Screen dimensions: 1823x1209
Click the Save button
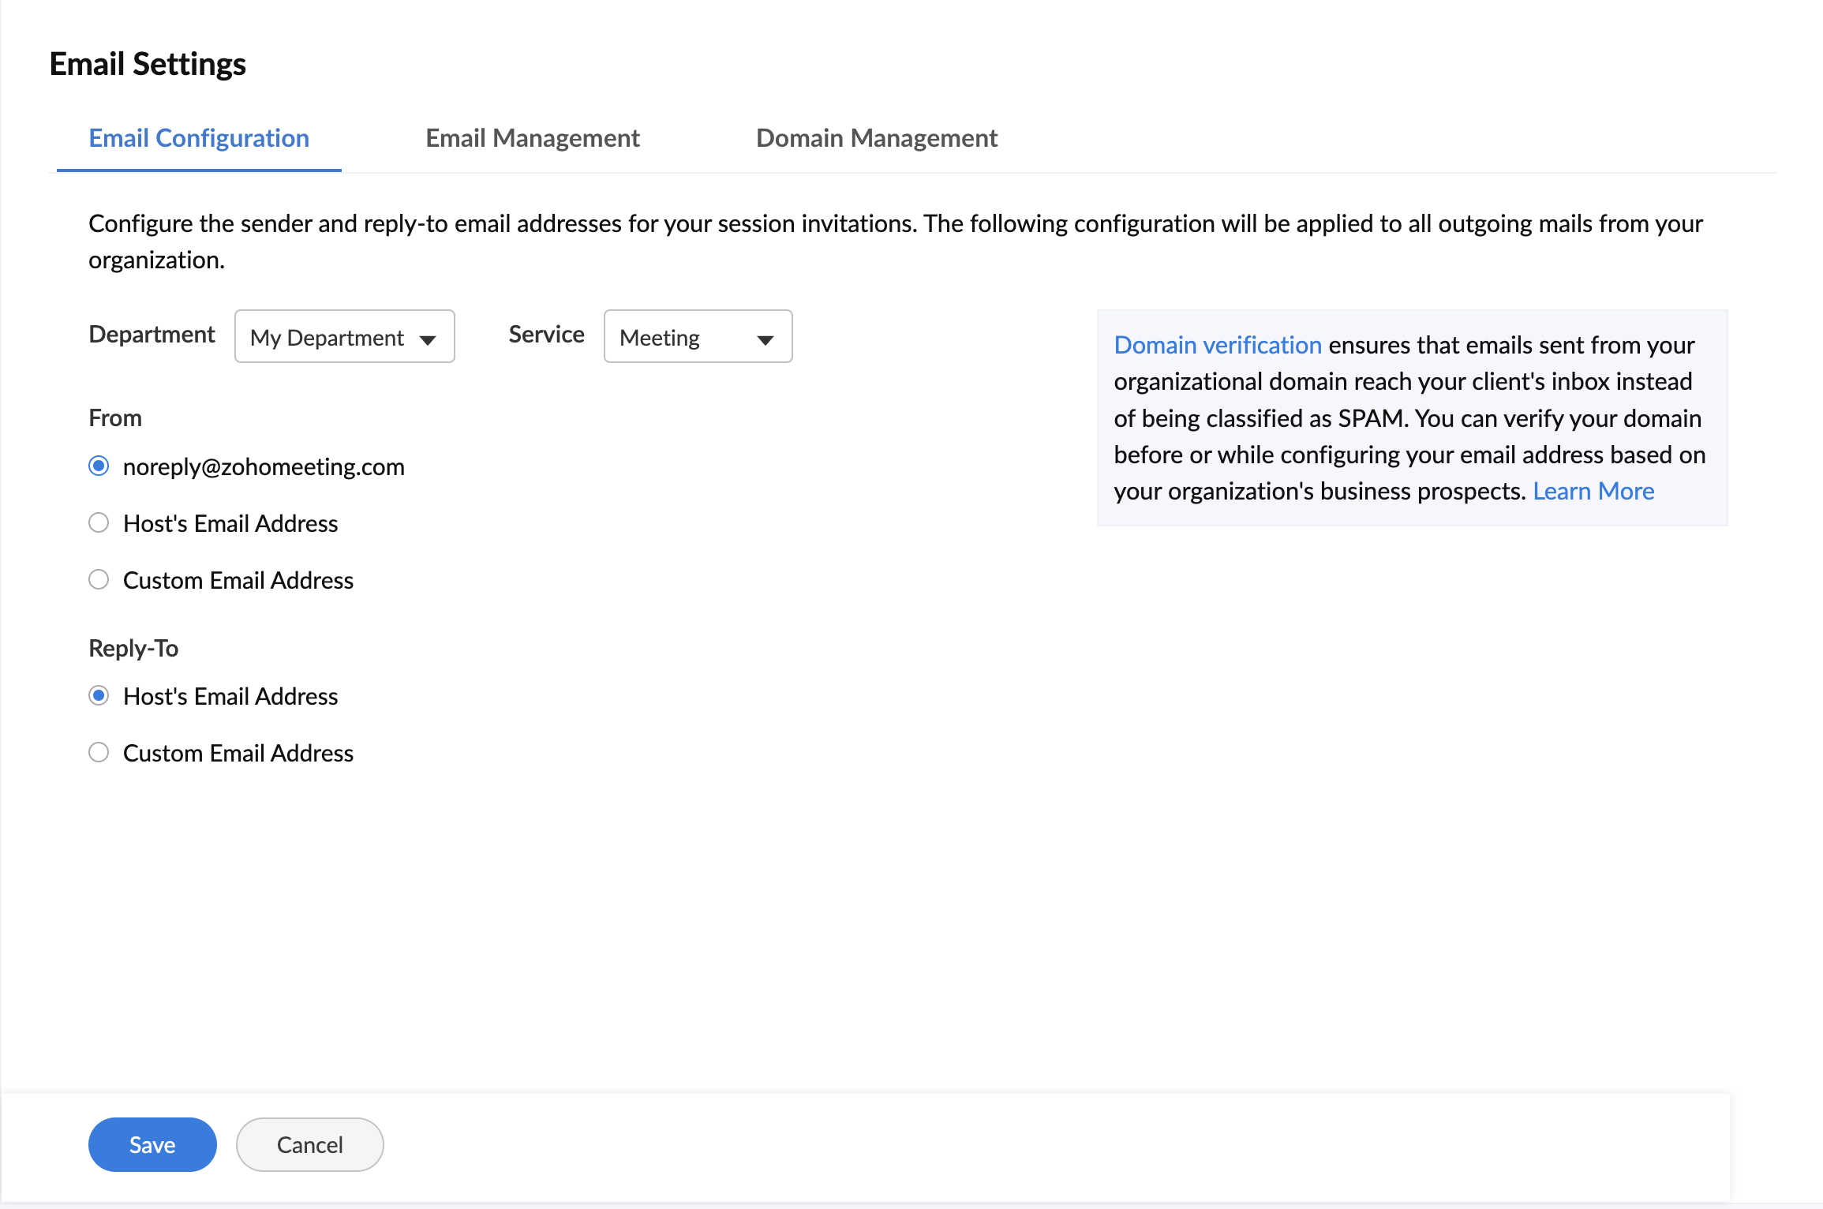(152, 1144)
